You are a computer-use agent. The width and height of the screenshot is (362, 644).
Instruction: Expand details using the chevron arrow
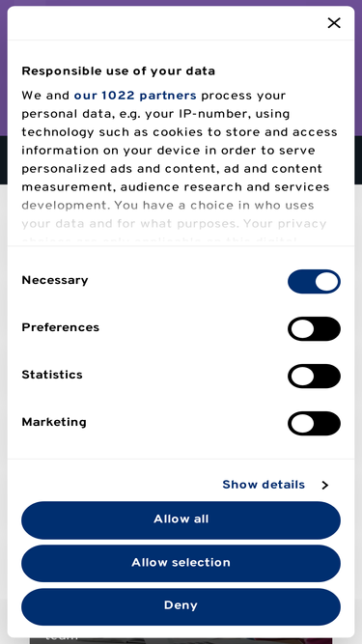coord(325,485)
